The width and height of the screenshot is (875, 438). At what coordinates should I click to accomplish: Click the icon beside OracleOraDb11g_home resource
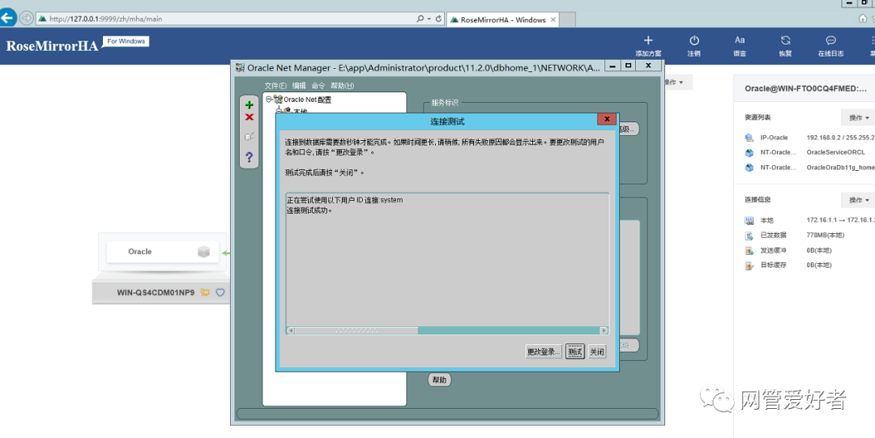749,168
